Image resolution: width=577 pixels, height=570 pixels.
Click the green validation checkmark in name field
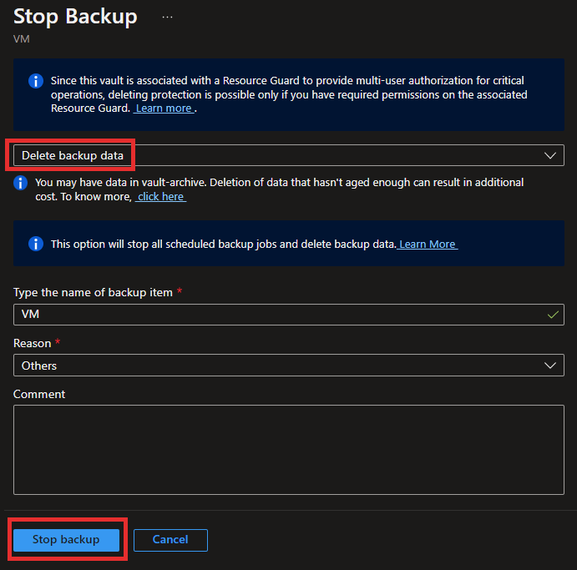[x=553, y=315]
